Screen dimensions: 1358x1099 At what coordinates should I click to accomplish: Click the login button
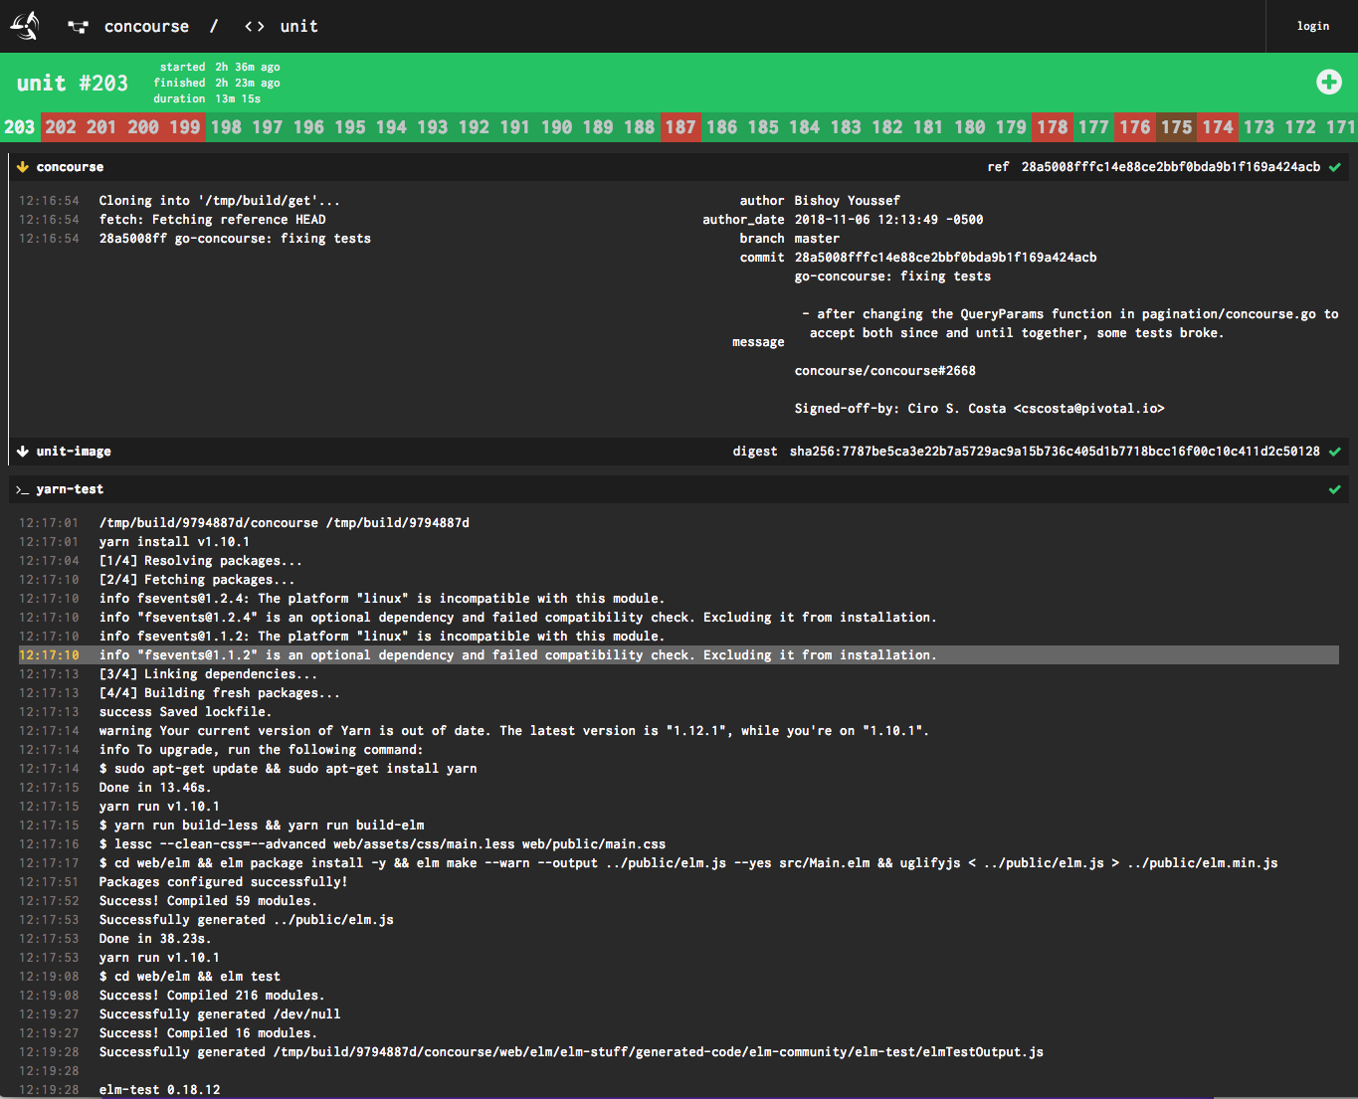[x=1312, y=26]
